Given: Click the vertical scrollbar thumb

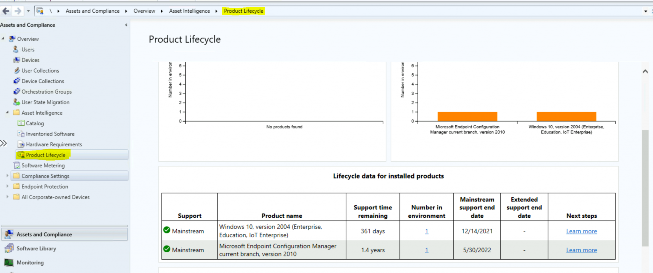Looking at the screenshot, I should click(645, 188).
